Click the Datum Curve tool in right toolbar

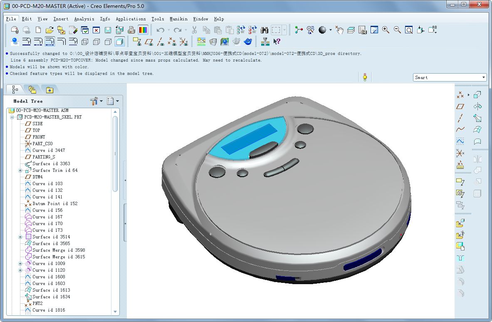pyautogui.click(x=460, y=129)
